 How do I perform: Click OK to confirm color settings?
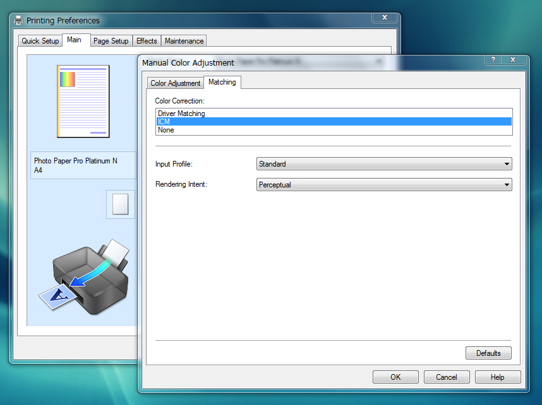tap(395, 377)
